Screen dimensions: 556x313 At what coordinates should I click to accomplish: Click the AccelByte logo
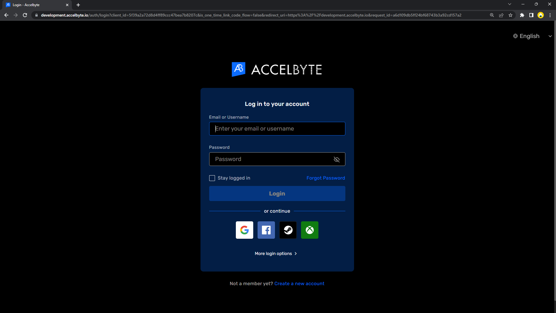[277, 69]
